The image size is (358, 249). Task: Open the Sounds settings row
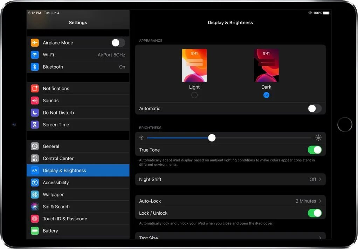(x=78, y=101)
